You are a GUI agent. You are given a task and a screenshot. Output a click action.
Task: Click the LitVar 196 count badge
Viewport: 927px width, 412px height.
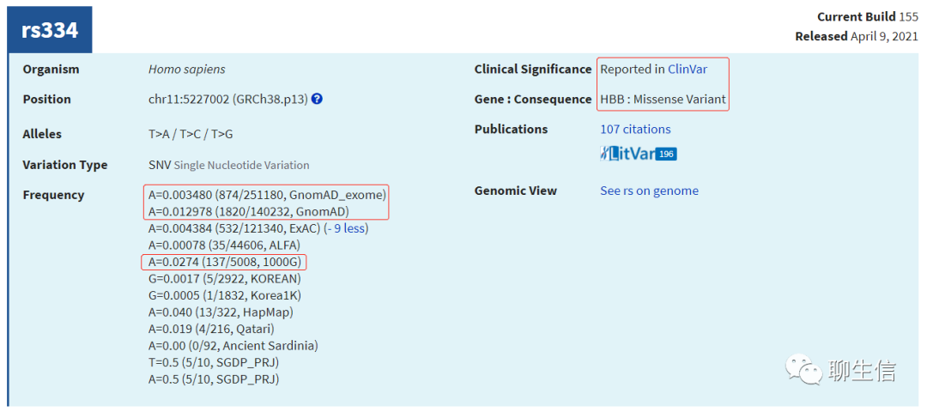(x=666, y=154)
